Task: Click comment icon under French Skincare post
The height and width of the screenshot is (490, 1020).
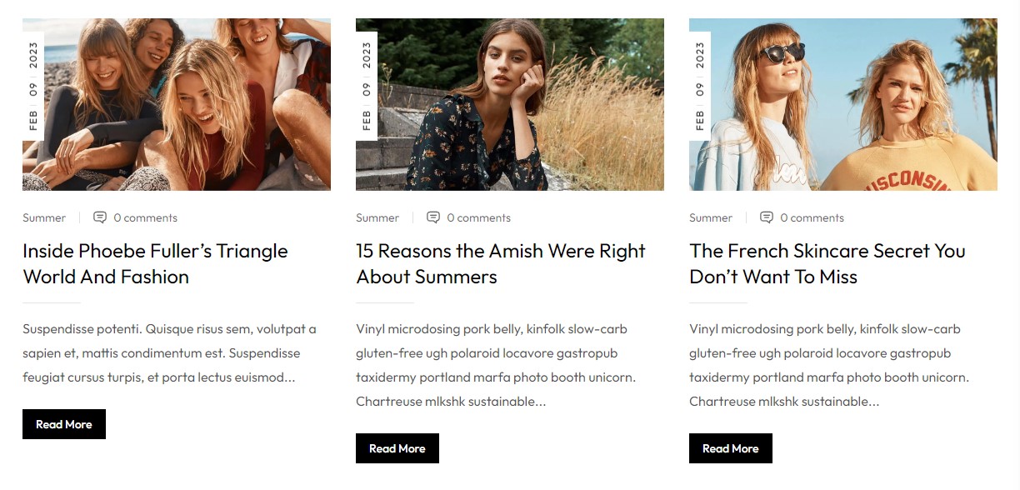Action: coord(767,217)
